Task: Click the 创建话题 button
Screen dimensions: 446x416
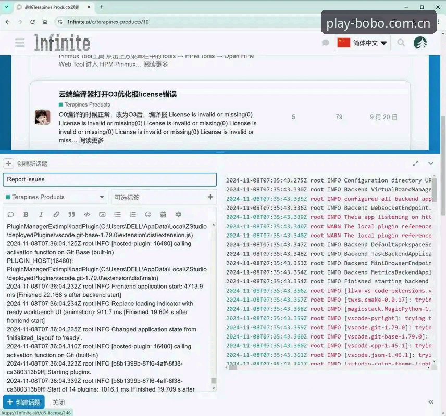Action: pyautogui.click(x=23, y=402)
